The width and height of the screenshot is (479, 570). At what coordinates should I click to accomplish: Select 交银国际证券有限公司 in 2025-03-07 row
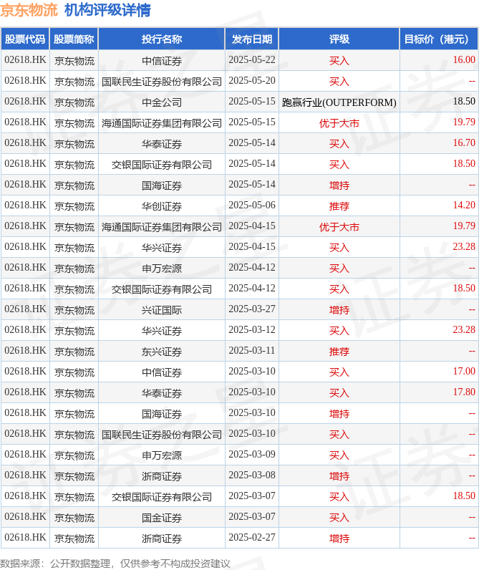[162, 496]
